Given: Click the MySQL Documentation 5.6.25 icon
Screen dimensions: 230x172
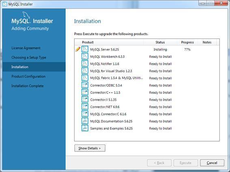Looking at the screenshot, I should click(85, 121).
